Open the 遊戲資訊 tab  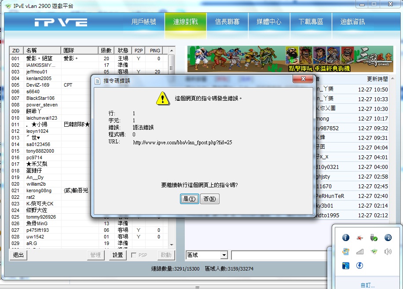coord(353,22)
